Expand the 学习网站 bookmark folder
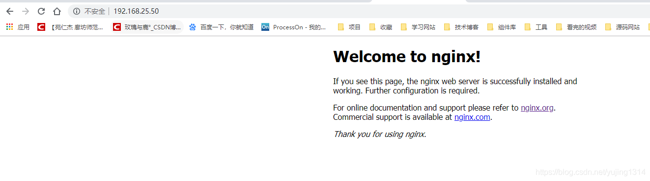Screen dimensions: 650x181 pos(418,27)
